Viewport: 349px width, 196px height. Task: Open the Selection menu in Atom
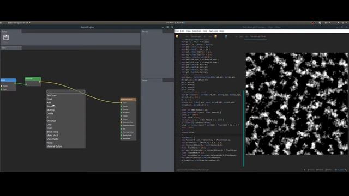[x=196, y=32]
